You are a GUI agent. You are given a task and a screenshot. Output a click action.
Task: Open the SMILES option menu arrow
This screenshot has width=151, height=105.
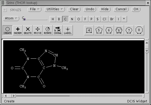5,10
